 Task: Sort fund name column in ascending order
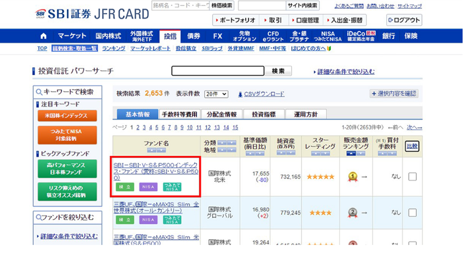tap(151, 150)
